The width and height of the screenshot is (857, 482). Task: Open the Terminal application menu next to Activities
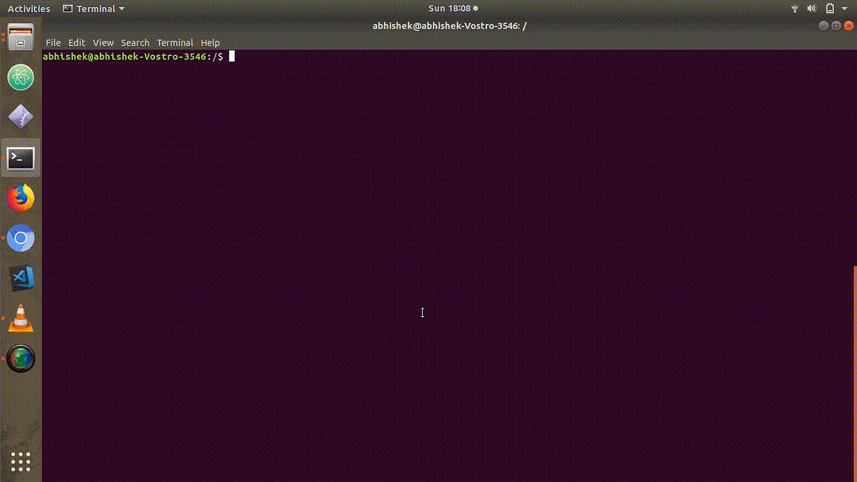(x=92, y=9)
